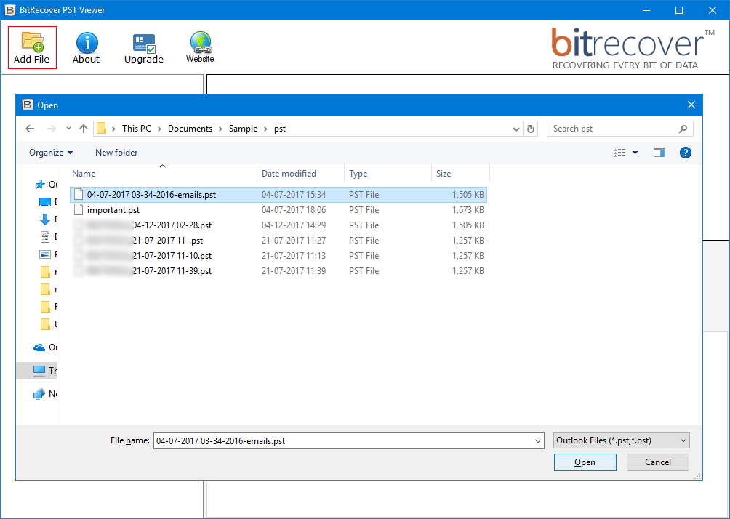Click pst in the address breadcrumb
The width and height of the screenshot is (730, 519).
coord(280,129)
